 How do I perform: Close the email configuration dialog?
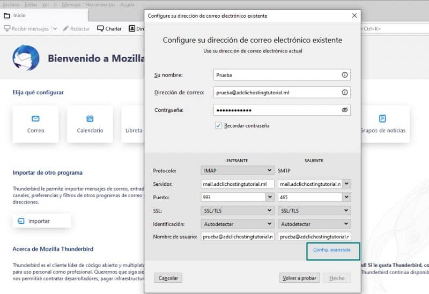coord(354,16)
